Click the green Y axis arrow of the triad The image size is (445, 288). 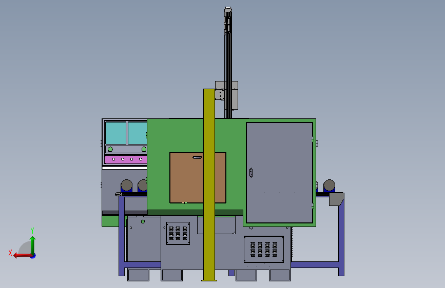click(33, 245)
